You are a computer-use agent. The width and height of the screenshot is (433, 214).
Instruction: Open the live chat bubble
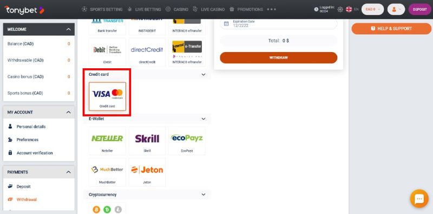(x=419, y=198)
